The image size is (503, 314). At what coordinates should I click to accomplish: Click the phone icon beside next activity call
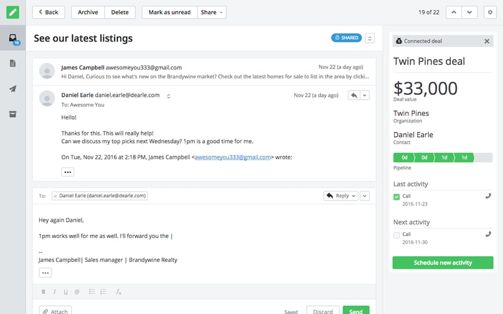click(488, 234)
